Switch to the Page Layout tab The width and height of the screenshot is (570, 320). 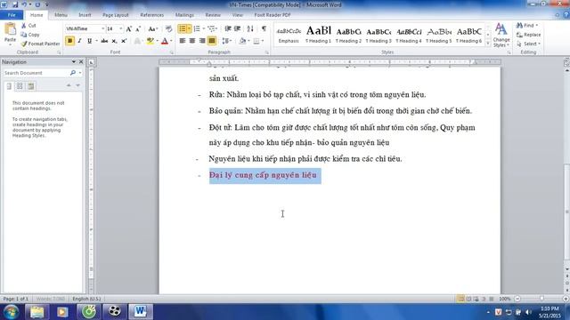point(116,15)
